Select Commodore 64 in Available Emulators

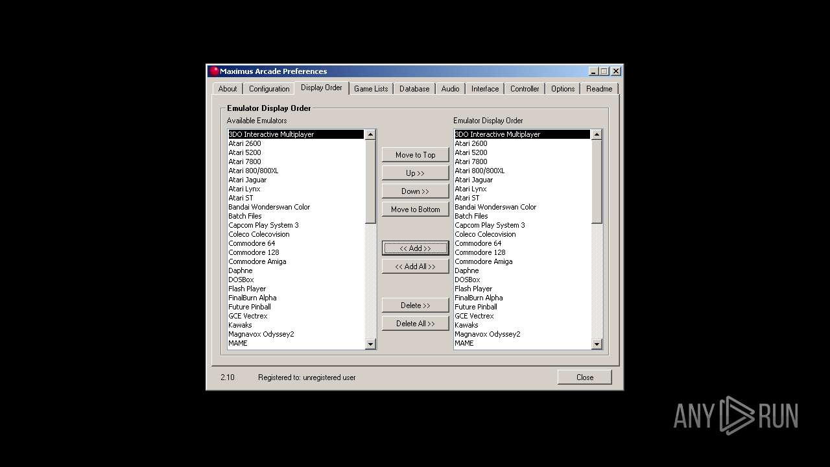(296, 243)
